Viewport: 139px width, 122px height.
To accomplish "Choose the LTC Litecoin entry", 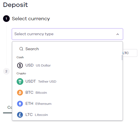I will [67, 115].
